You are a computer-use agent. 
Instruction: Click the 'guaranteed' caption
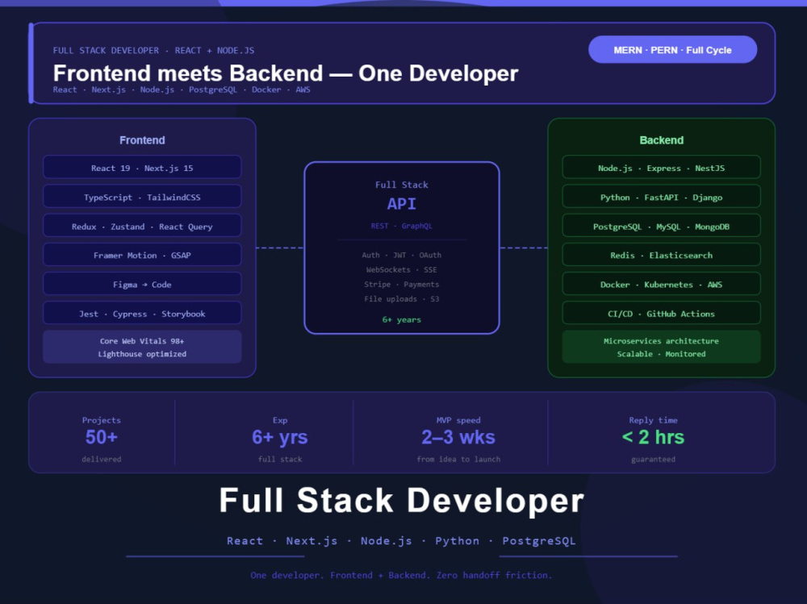tap(653, 459)
